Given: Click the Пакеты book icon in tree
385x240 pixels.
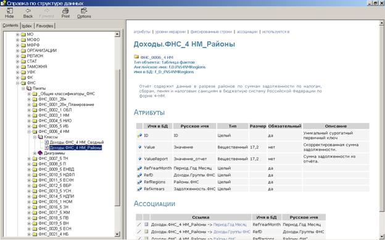Looking at the screenshot, I should click(29, 88).
